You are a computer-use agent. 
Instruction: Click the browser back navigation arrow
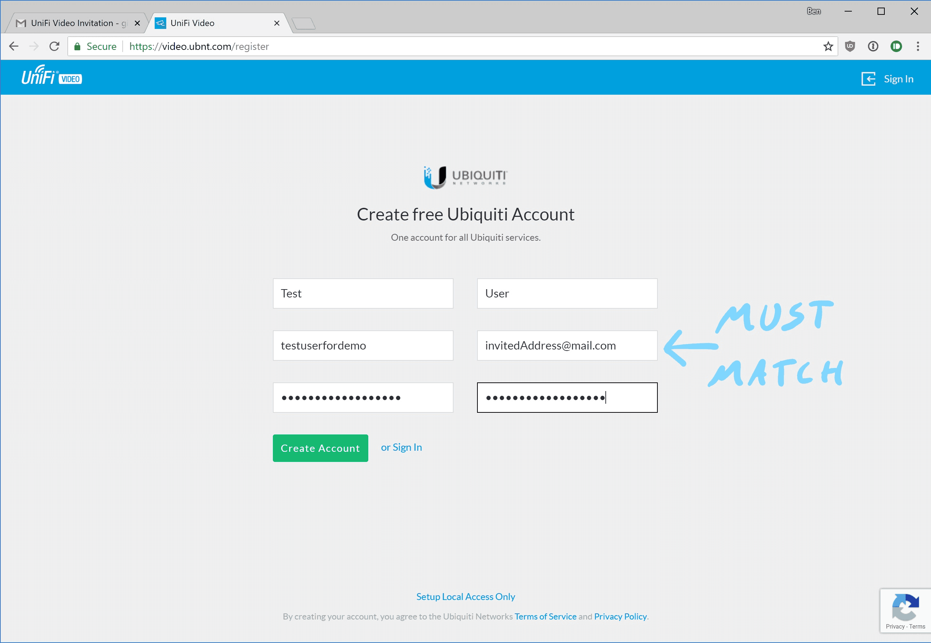click(15, 47)
